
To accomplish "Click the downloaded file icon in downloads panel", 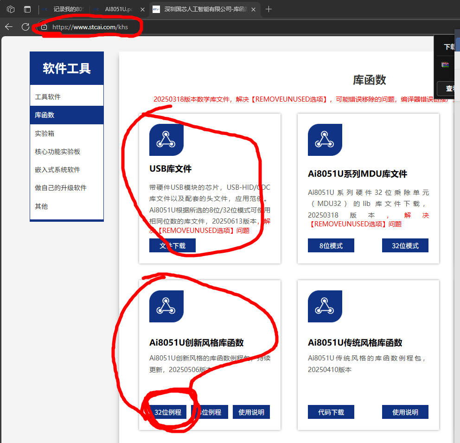I will coord(445,65).
